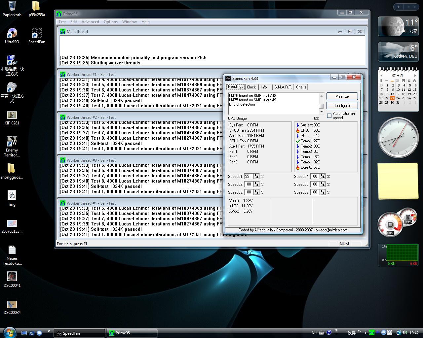This screenshot has width=423, height=338.
Task: Open the zhongguos folder on the desktop
Action: [x=12, y=171]
